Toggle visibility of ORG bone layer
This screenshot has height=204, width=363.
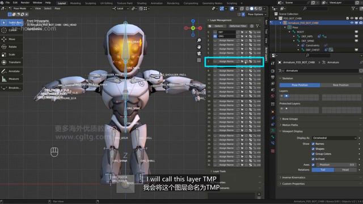tap(216, 36)
